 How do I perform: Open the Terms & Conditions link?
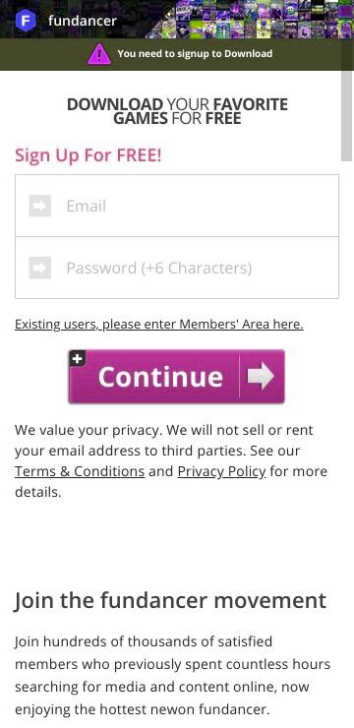click(x=80, y=471)
